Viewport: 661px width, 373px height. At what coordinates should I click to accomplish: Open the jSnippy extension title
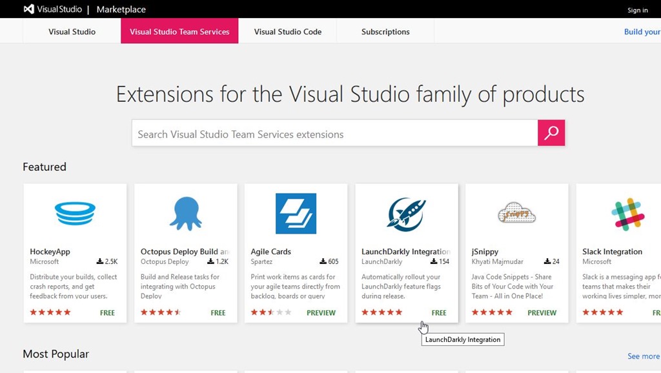(485, 252)
